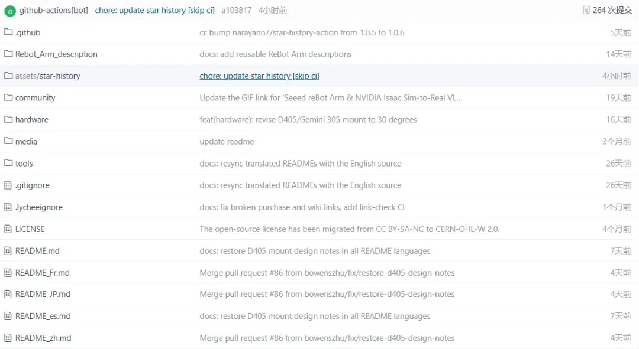Click '5天前' timestamp in .github row
This screenshot has width=639, height=349.
tap(620, 32)
